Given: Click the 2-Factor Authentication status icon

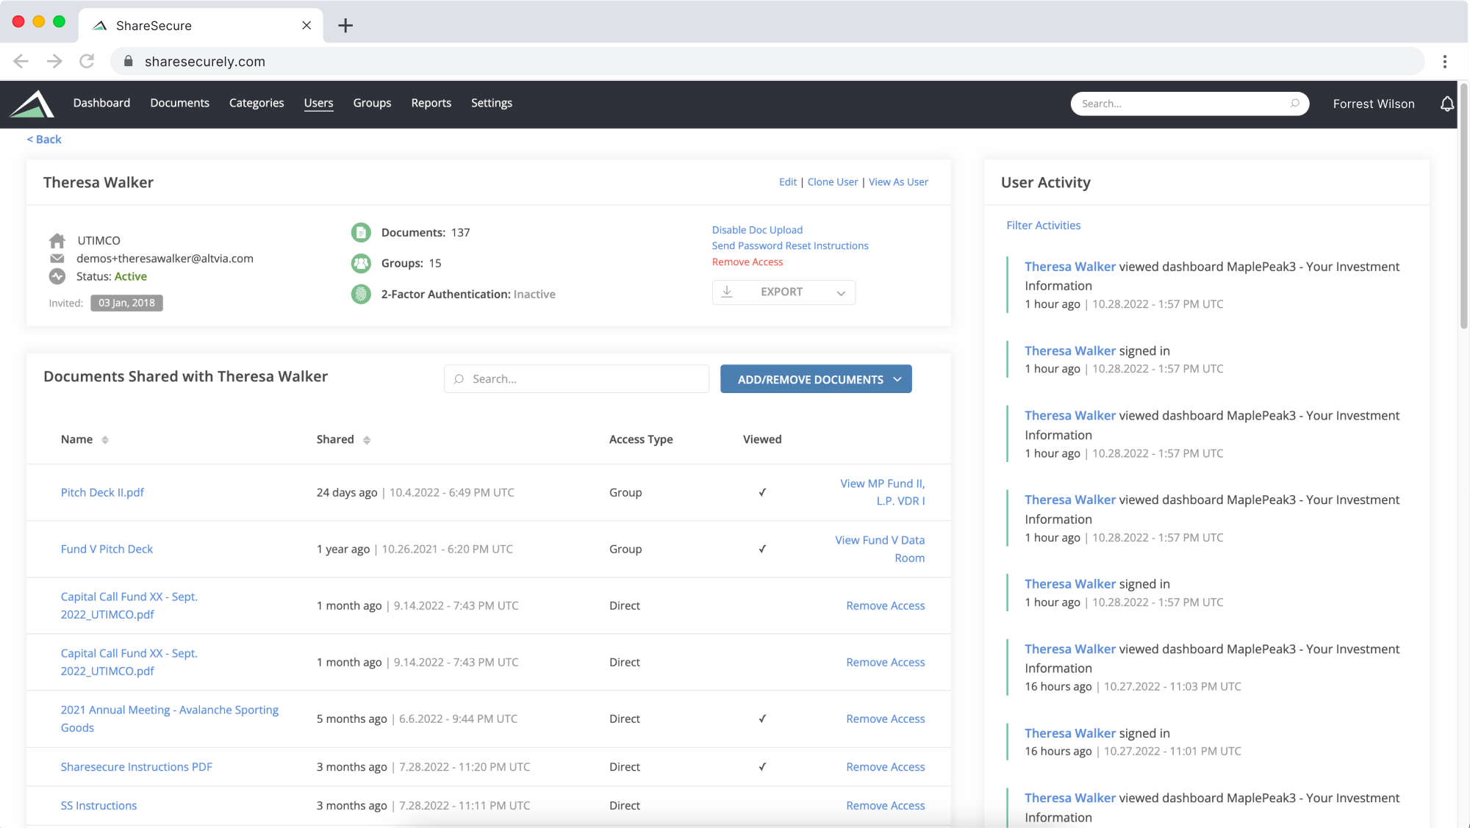Looking at the screenshot, I should [362, 294].
